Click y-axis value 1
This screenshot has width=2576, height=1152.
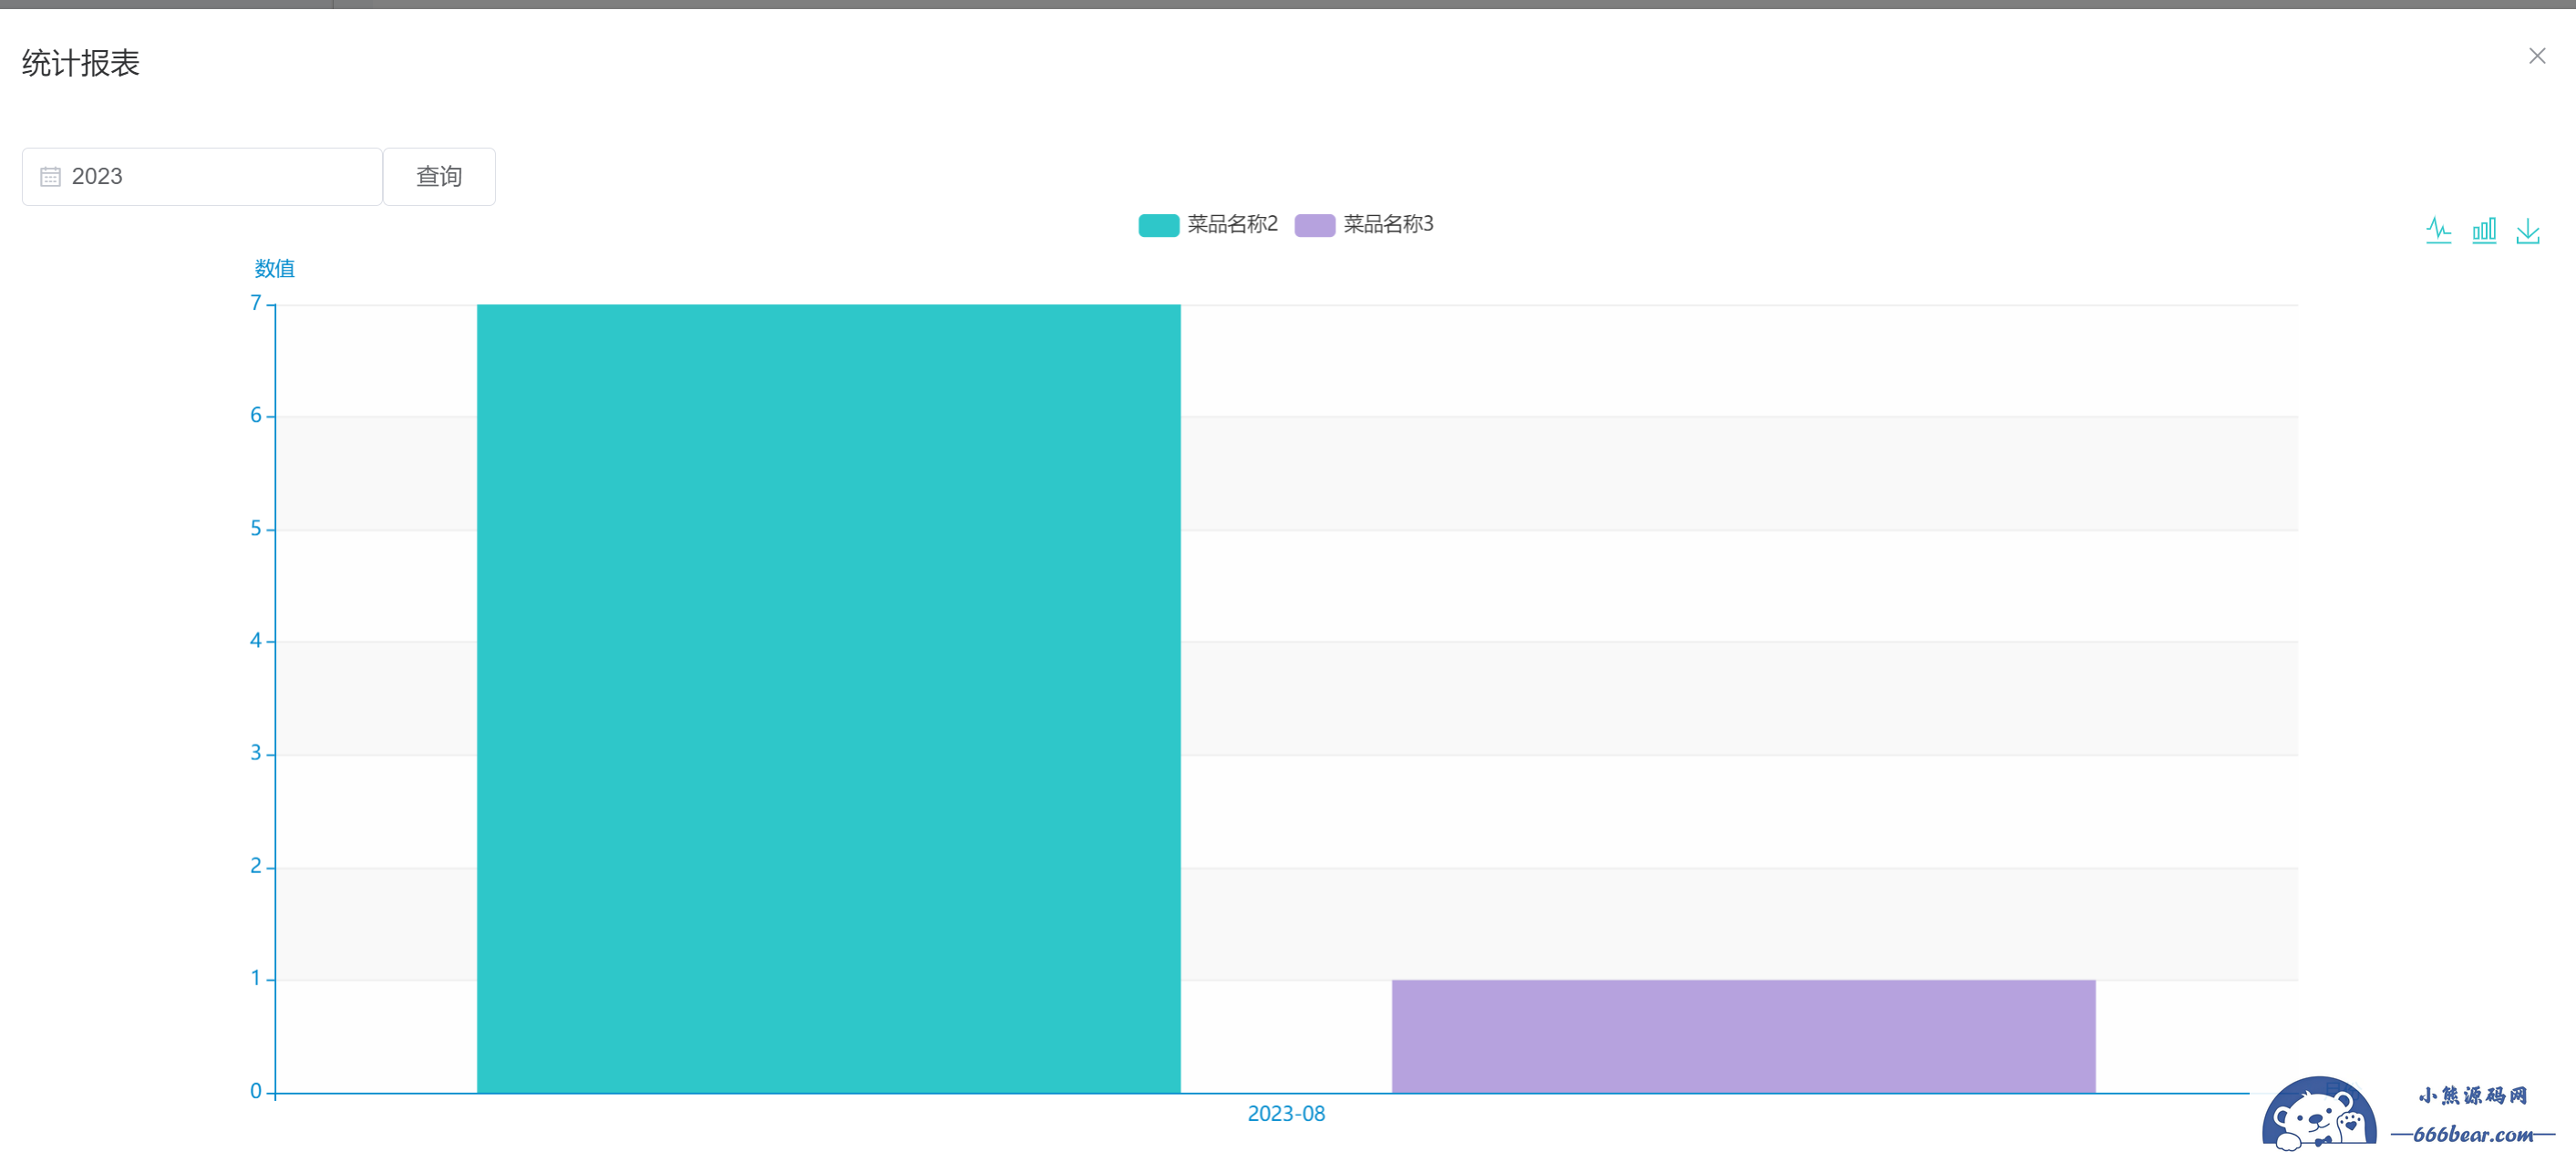coord(256,979)
